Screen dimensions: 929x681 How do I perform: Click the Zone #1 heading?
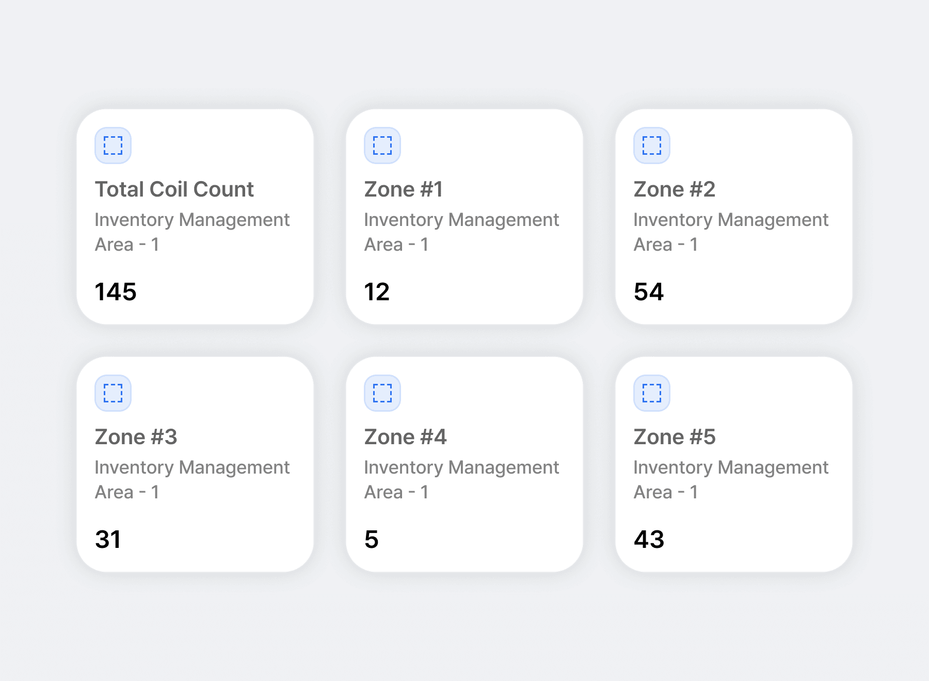pos(404,189)
